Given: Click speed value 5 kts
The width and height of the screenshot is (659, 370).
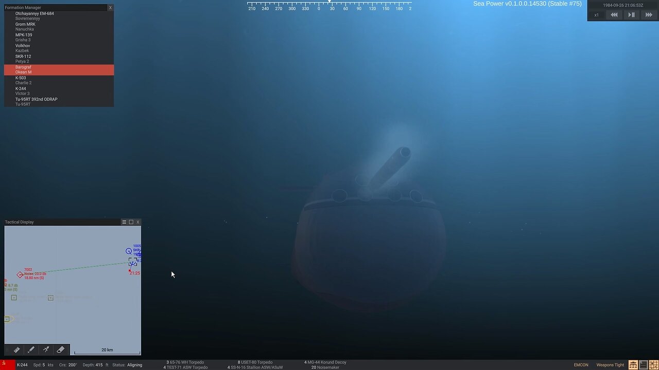Looking at the screenshot, I should 42,365.
